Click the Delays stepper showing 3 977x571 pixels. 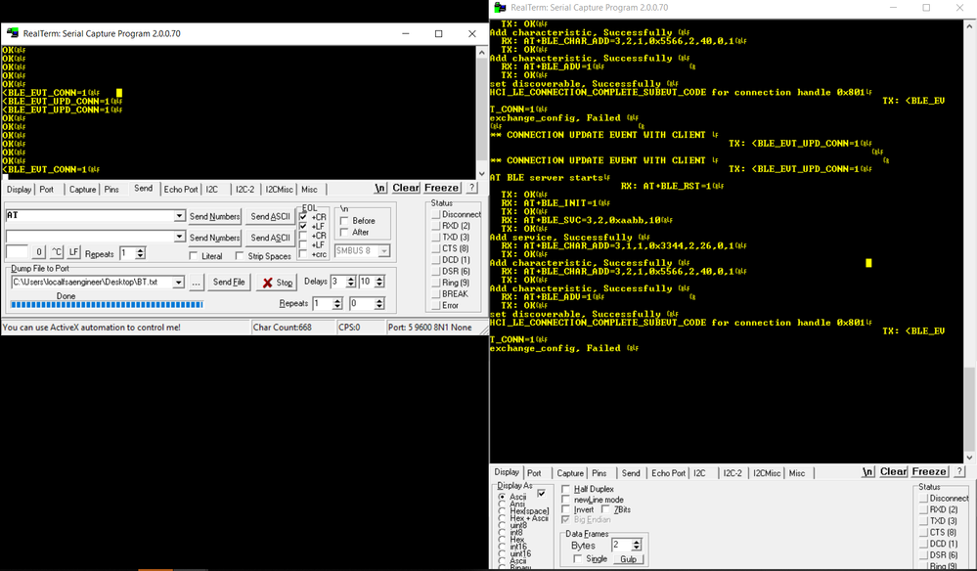click(x=351, y=282)
